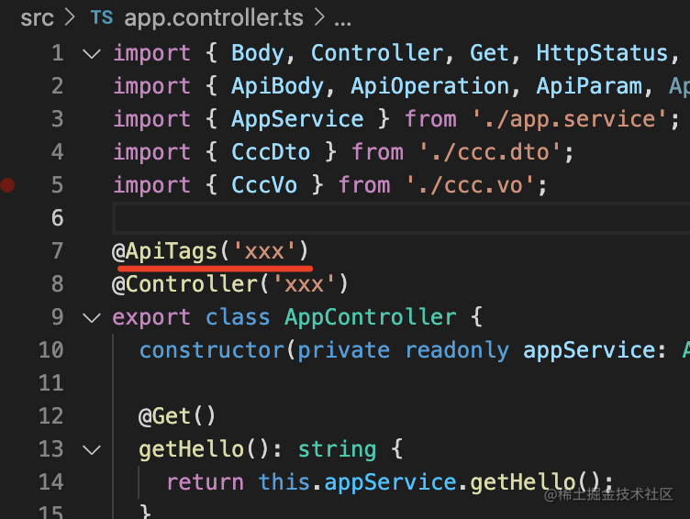Place cursor on empty line 6
Viewport: 690px width, 519px height.
[367, 218]
